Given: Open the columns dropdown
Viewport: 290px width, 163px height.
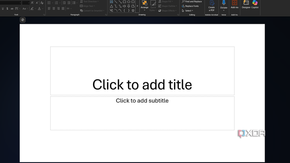Looking at the screenshot, I should [x=69, y=8].
